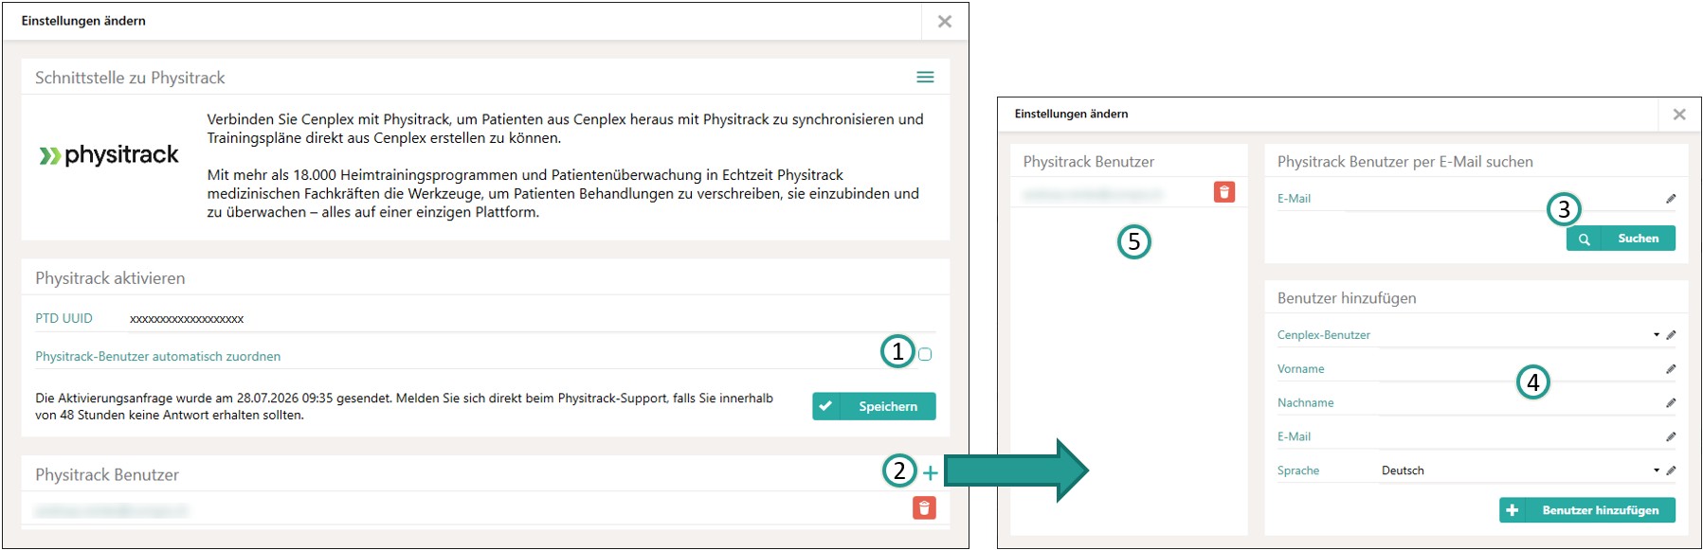Click the Benutzer hinzufügen button

1587,510
